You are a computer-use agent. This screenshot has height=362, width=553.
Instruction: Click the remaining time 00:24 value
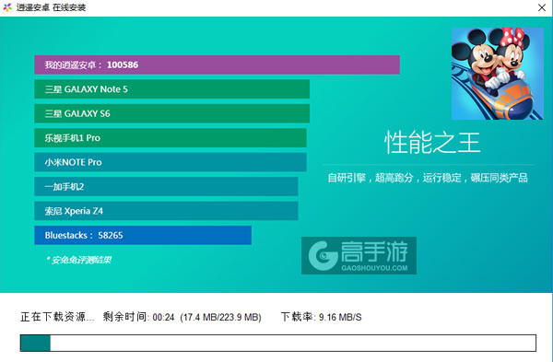(164, 317)
